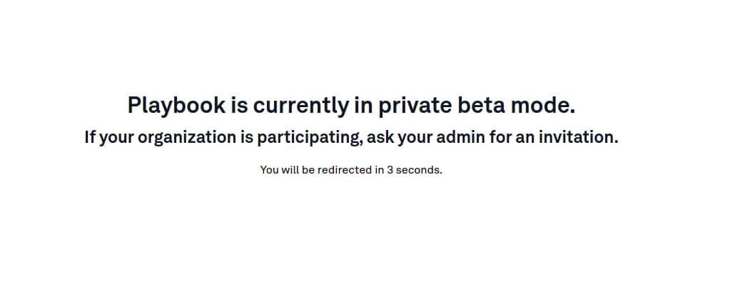
Task: Click the word 'Playbook' in the heading
Action: tap(176, 106)
